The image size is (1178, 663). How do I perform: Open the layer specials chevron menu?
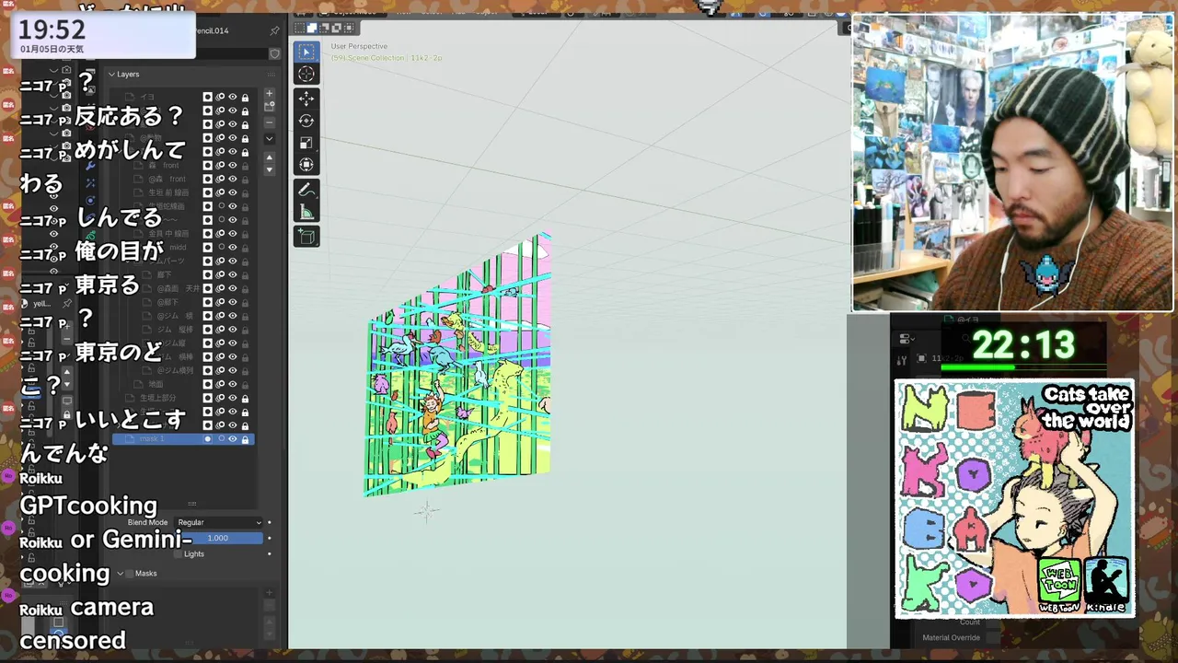pos(270,139)
